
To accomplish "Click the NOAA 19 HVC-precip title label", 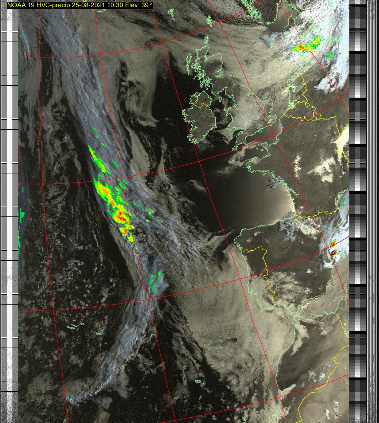I will tap(79, 5).
